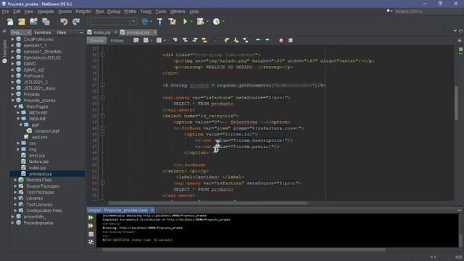The width and height of the screenshot is (464, 261).
Task: Click the Open Project toolbar icon
Action: (x=33, y=22)
